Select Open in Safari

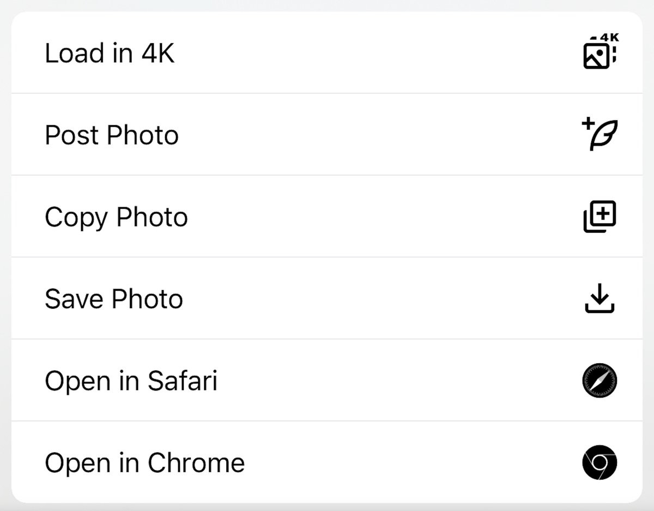tap(327, 380)
